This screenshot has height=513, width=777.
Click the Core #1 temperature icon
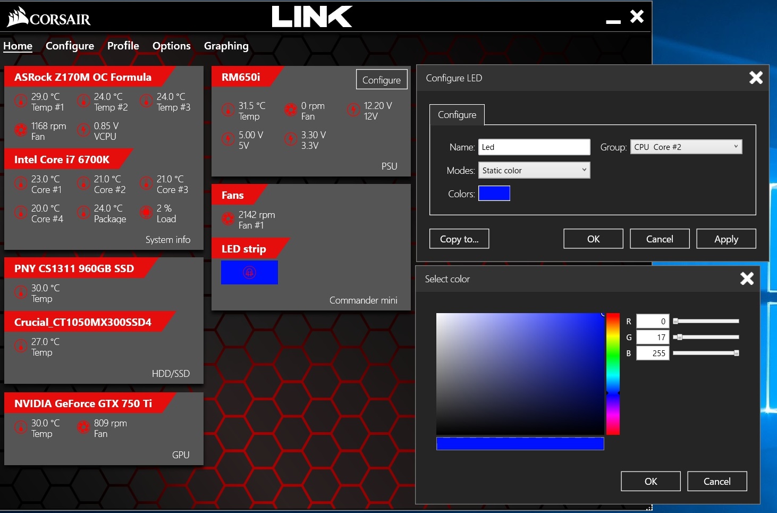[x=21, y=183]
